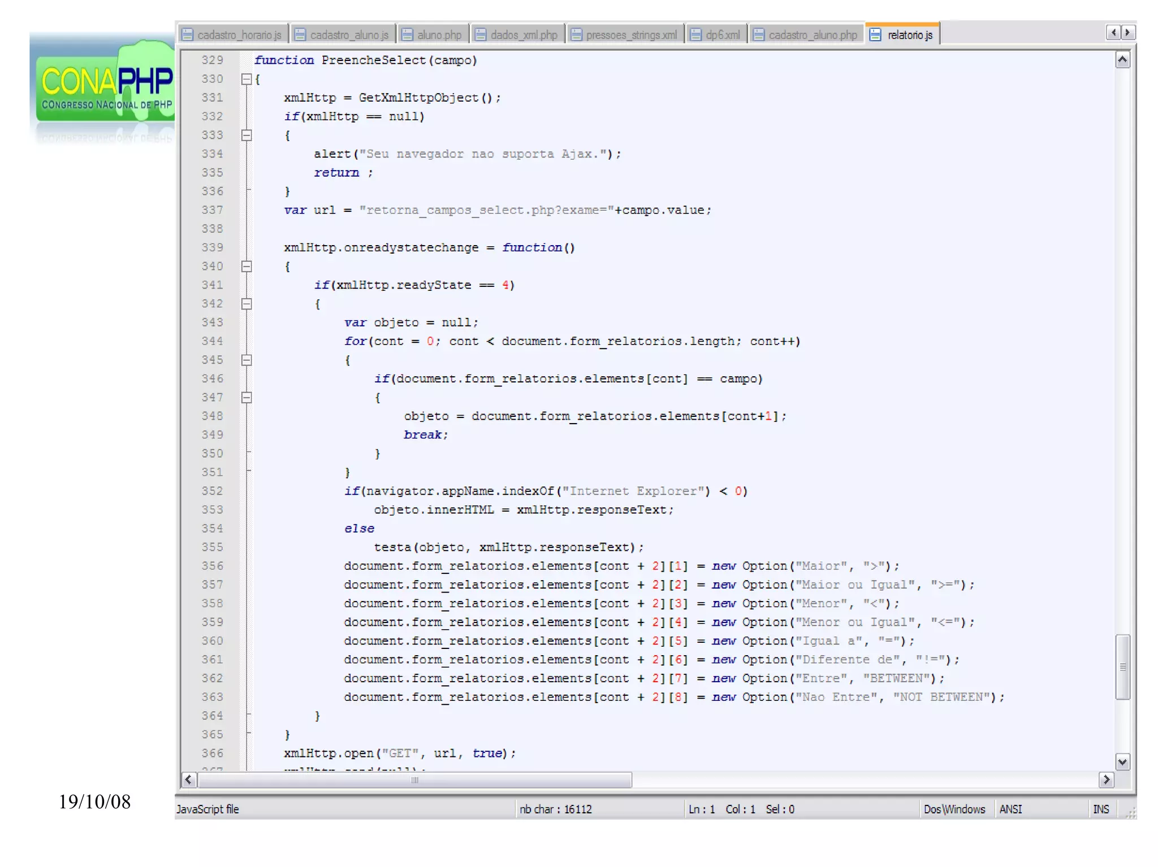Screen dimensions: 1158x867
Task: Open the dados_xml.php tab
Action: point(517,35)
